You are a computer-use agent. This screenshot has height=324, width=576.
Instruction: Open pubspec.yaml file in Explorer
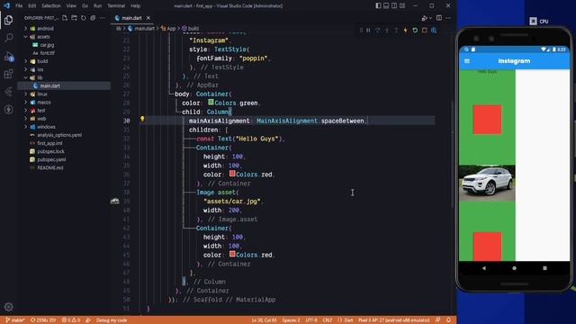coord(51,159)
